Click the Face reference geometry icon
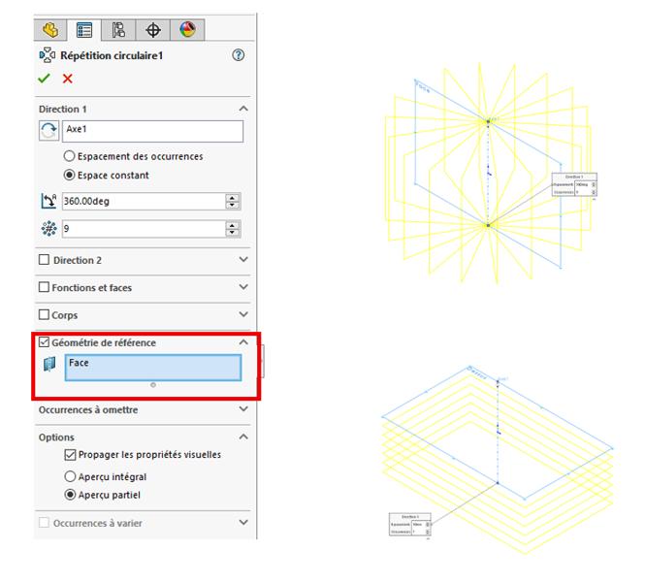The image size is (645, 582). [x=49, y=365]
